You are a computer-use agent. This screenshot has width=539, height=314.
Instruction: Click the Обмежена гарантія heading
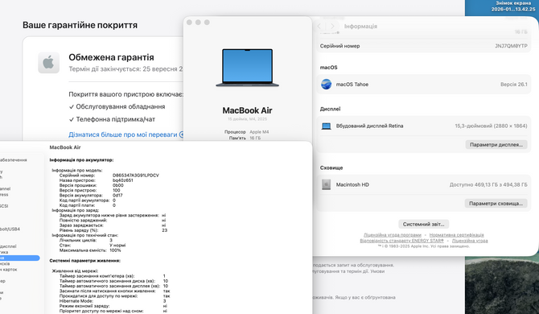coord(111,57)
